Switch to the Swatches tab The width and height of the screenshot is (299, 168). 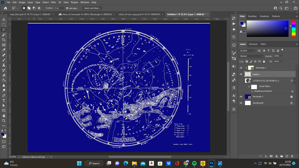pos(252,16)
